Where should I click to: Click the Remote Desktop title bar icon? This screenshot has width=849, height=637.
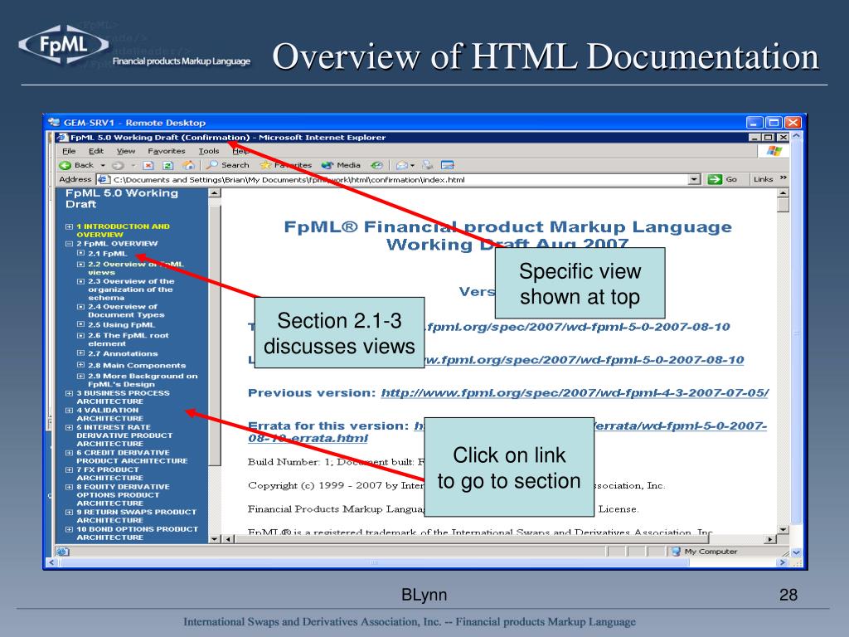(54, 123)
